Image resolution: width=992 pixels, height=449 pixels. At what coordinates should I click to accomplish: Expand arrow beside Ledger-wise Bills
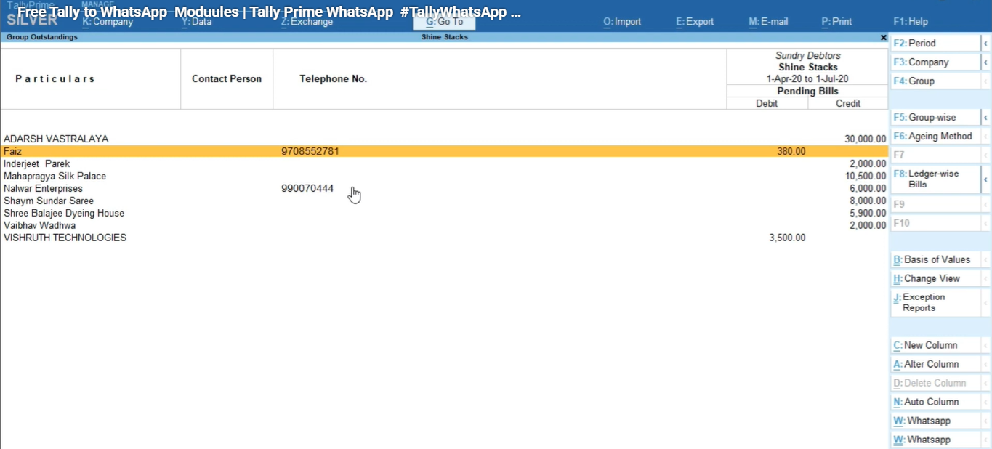point(985,179)
